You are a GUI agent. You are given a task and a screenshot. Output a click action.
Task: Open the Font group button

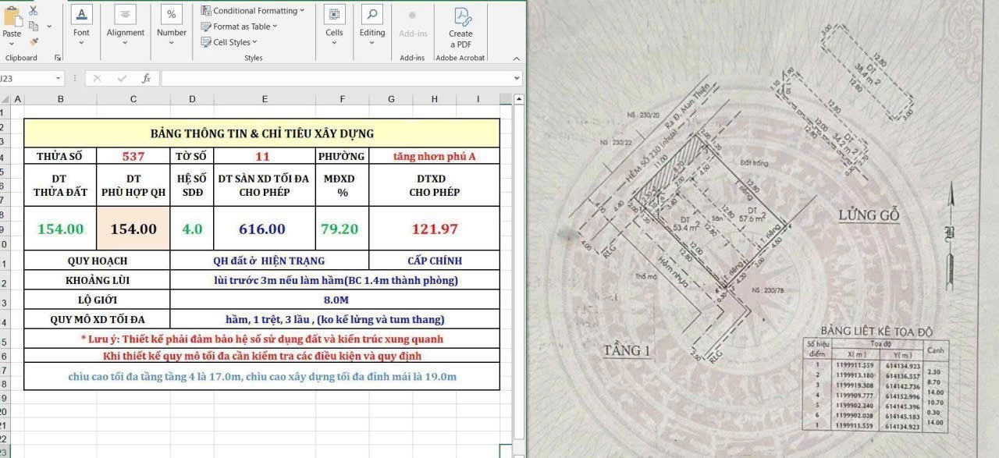[81, 25]
